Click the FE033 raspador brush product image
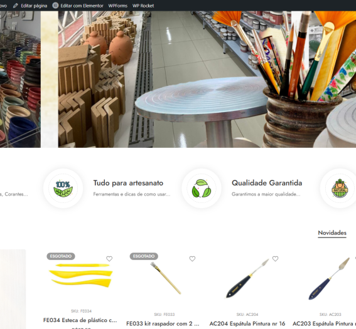This screenshot has width=356, height=329. point(166,278)
